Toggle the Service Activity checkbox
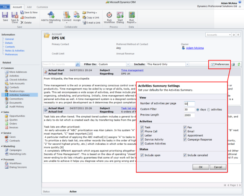The height and width of the screenshot is (196, 244). click(x=142, y=140)
